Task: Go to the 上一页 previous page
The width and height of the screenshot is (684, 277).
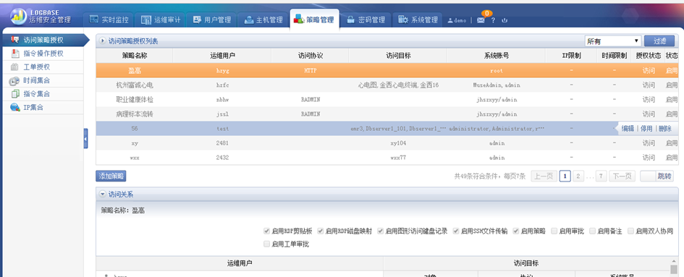Action: point(544,176)
